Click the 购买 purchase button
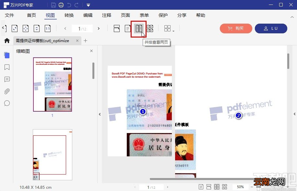Image resolution: width=297 pixels, height=191 pixels. click(236, 28)
